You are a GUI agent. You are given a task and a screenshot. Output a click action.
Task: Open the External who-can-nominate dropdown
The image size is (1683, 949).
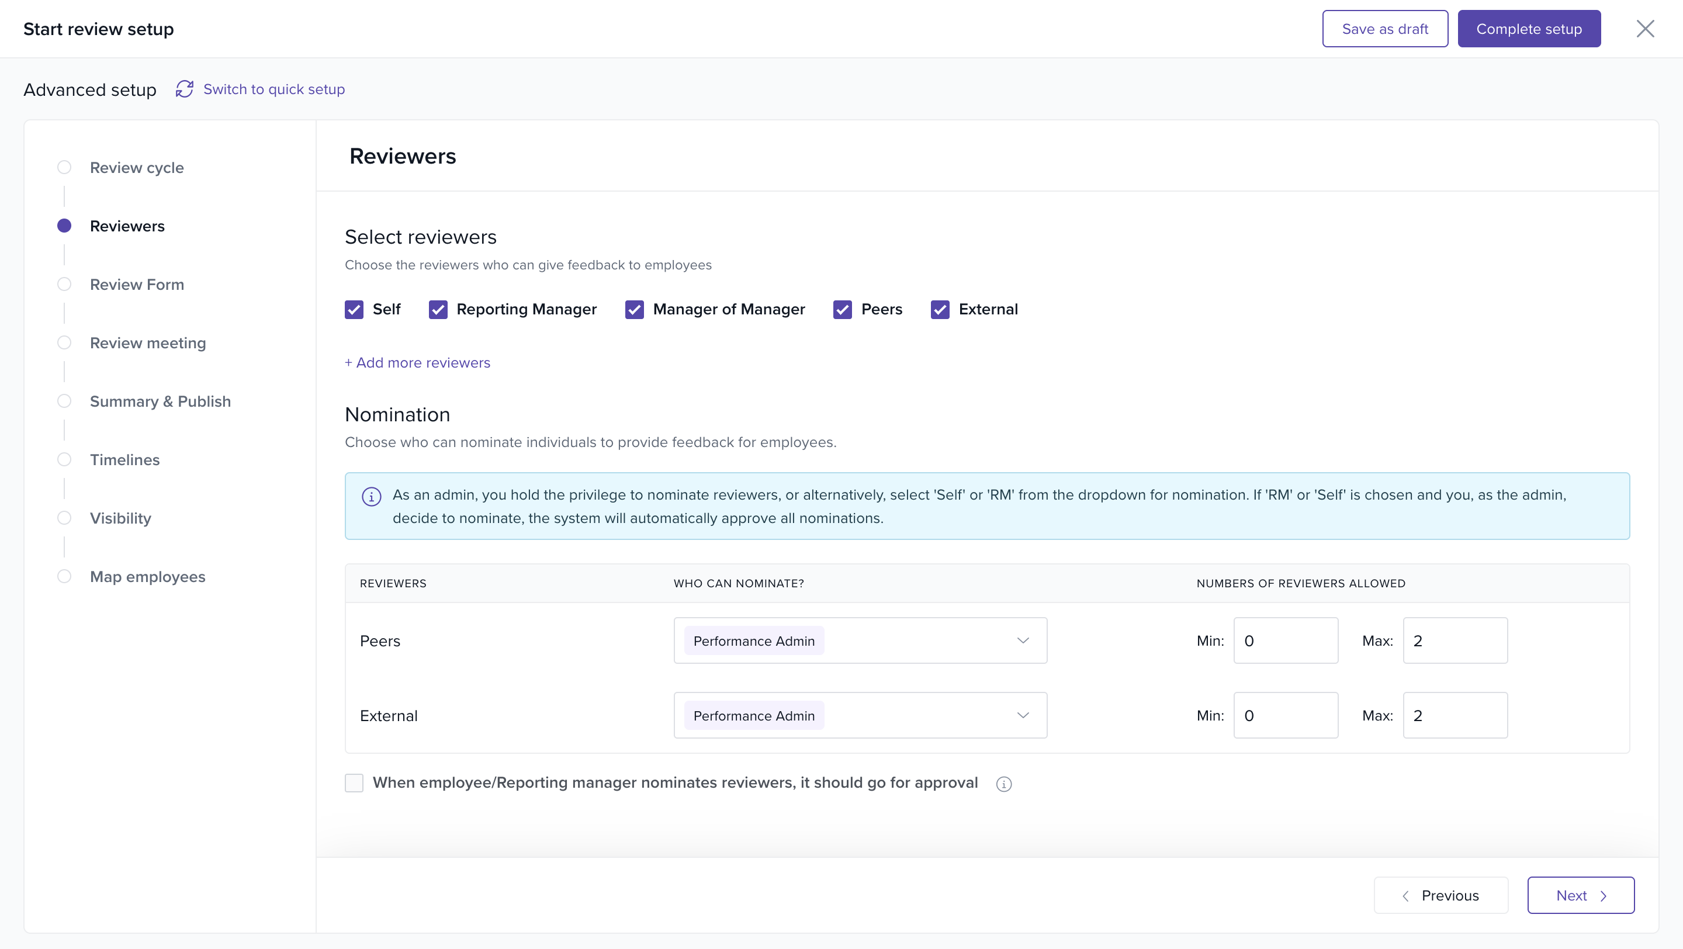pyautogui.click(x=860, y=715)
